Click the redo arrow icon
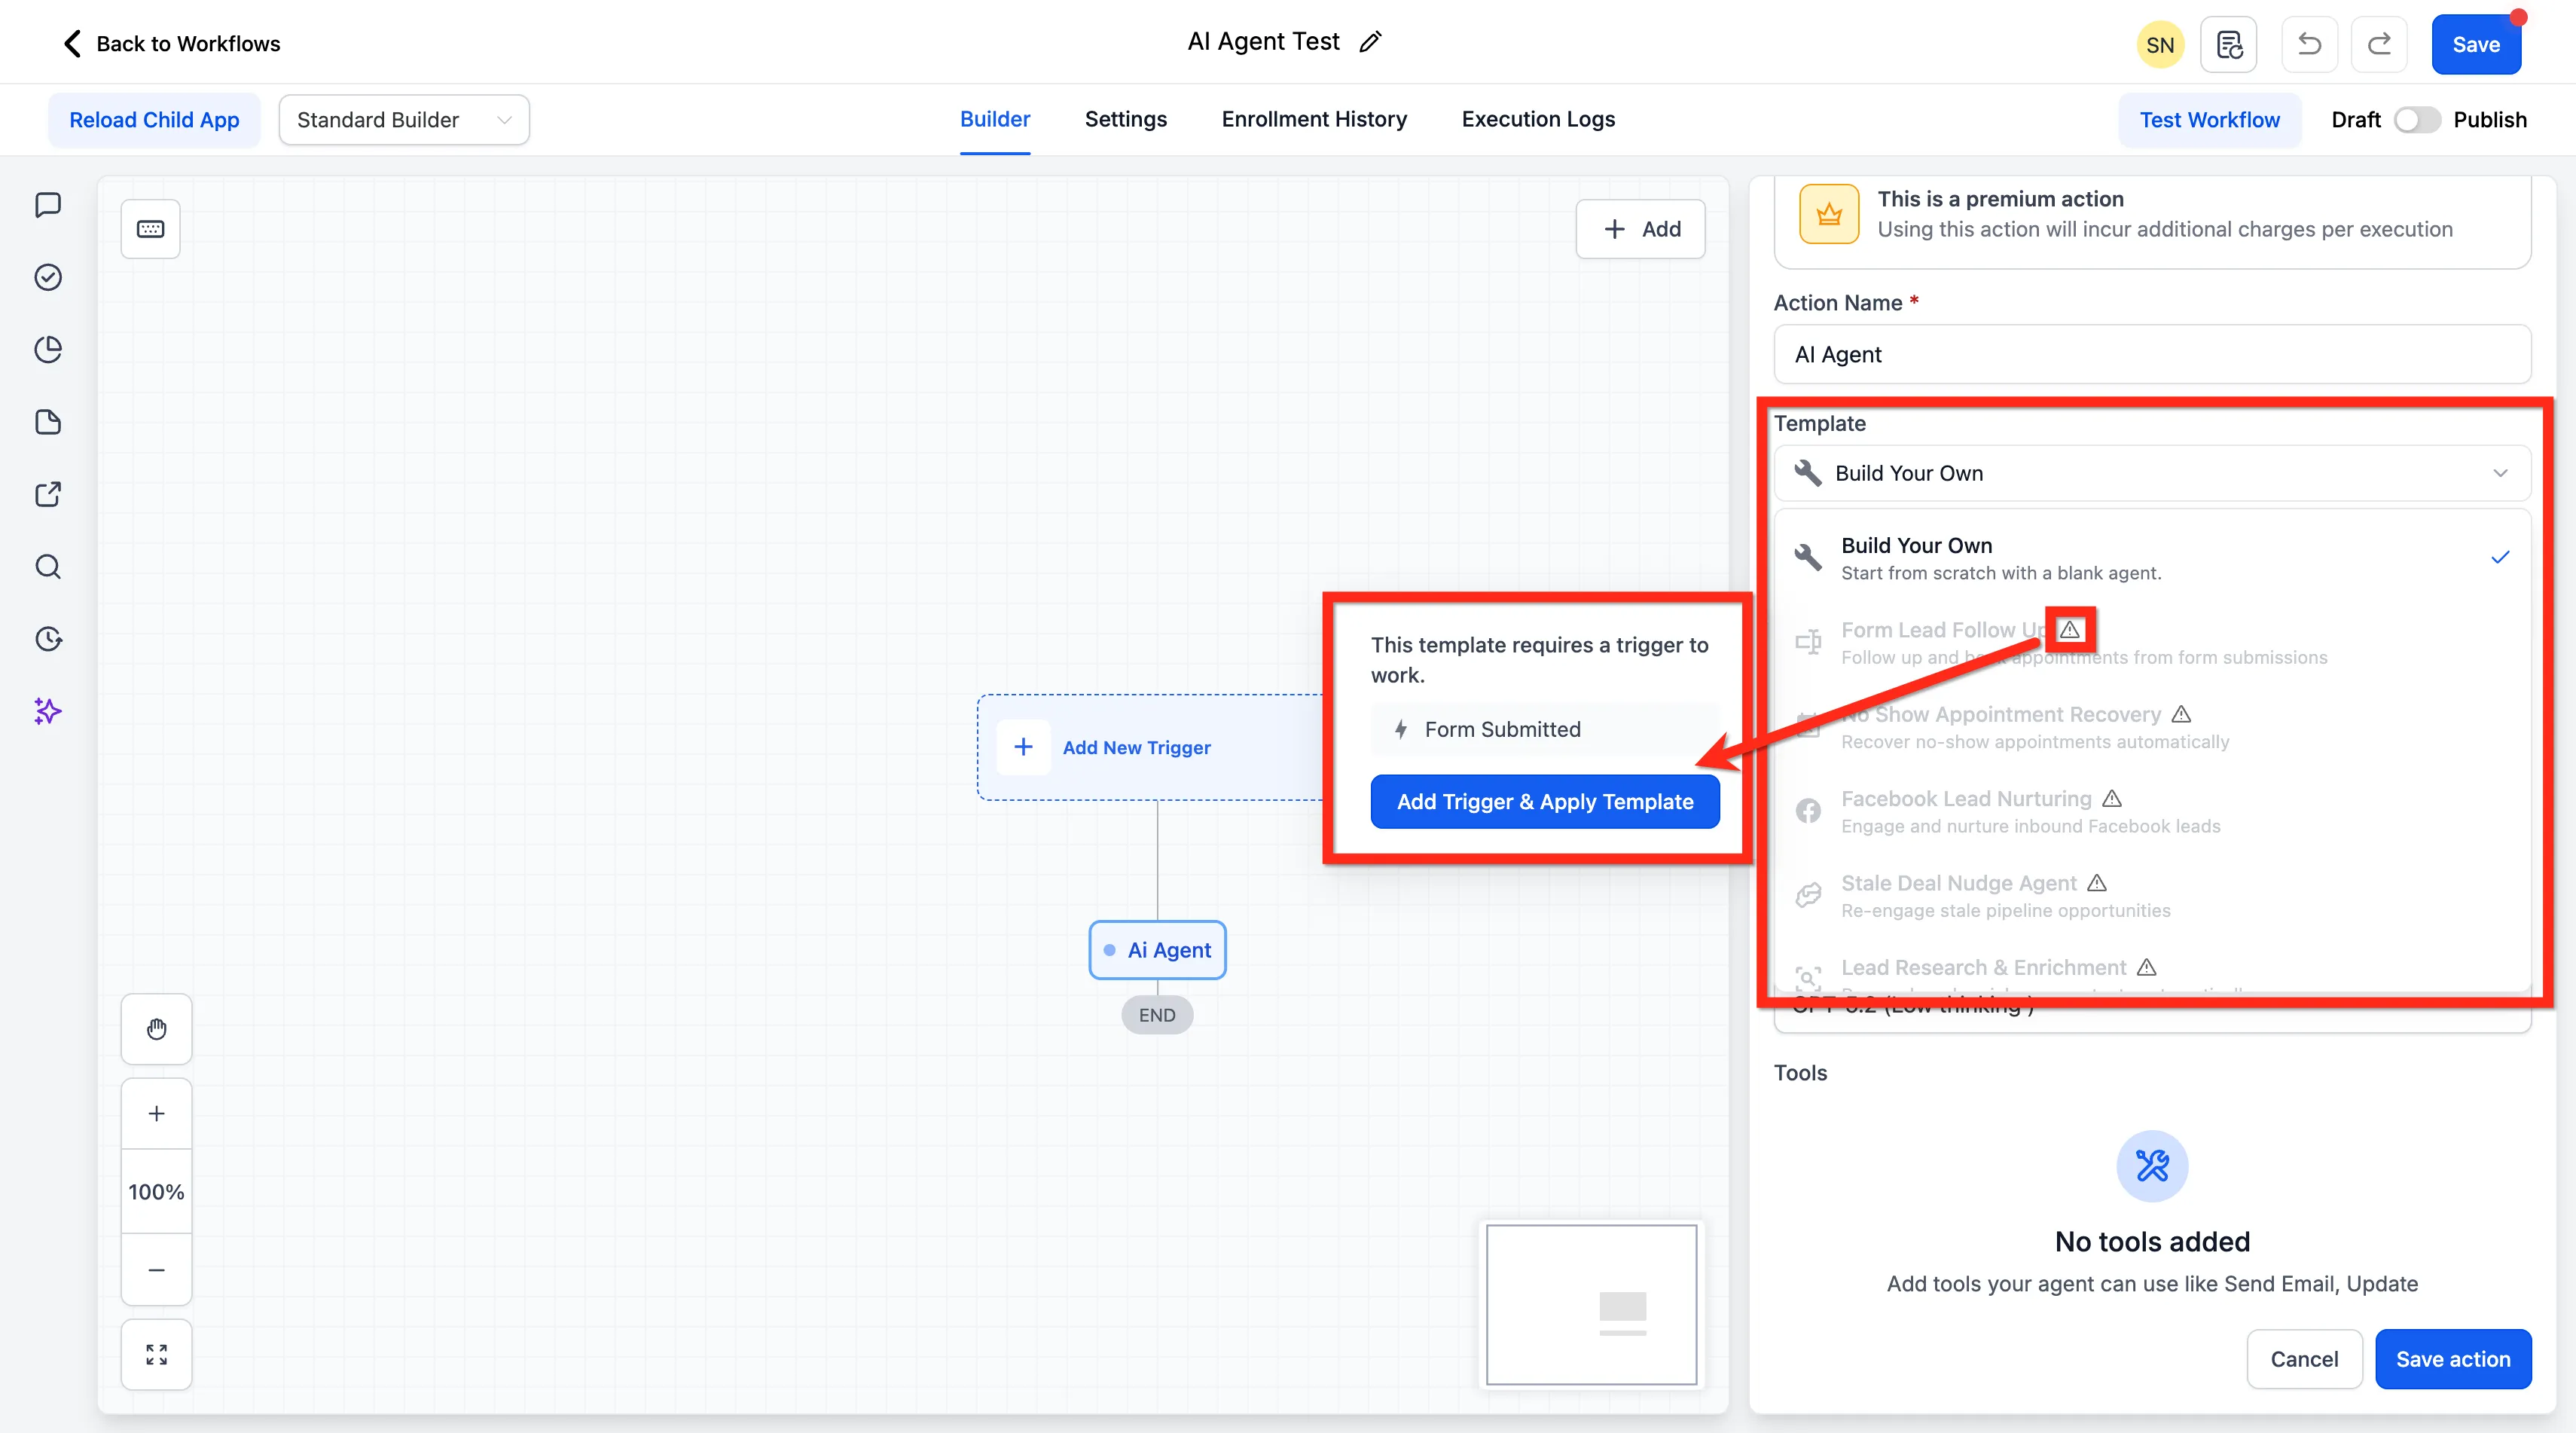2576x1433 pixels. tap(2379, 44)
